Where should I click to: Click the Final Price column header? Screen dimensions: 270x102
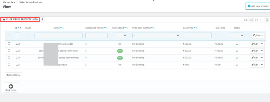(220, 28)
